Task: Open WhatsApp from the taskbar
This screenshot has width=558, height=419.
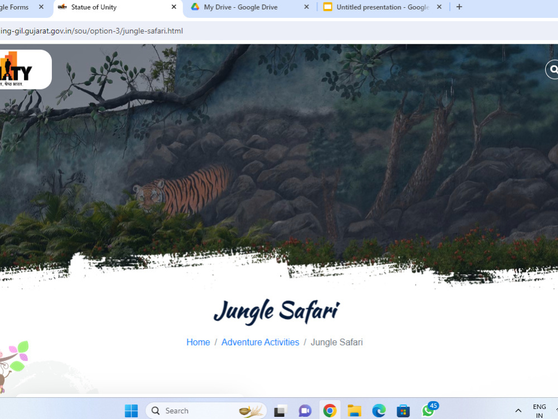Action: point(428,411)
